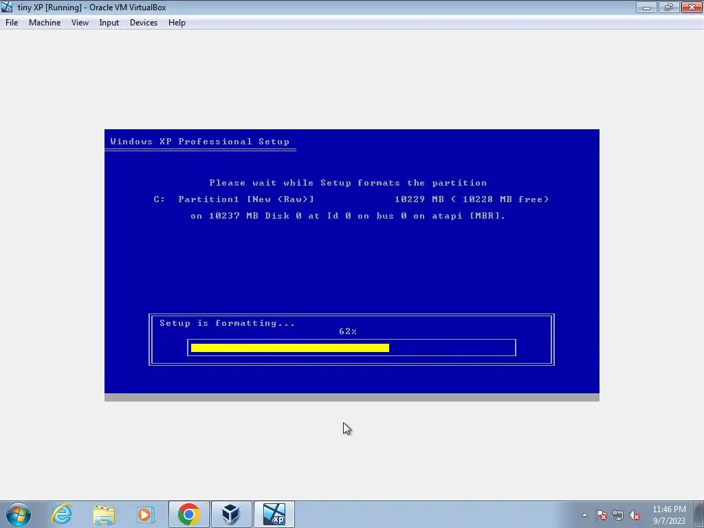Viewport: 704px width, 528px height.
Task: Open Windows Explorer folder icon
Action: pyautogui.click(x=104, y=514)
